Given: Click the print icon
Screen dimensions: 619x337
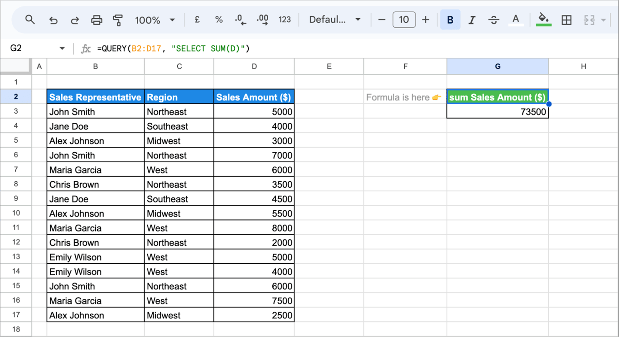Looking at the screenshot, I should tap(97, 20).
